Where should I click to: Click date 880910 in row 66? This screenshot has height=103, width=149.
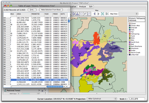point(64,22)
